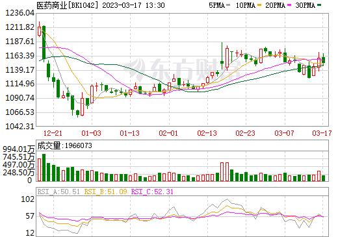Click the 1042.31 bottom price axis label
Screen dimensions: 338x237
pyautogui.click(x=19, y=126)
